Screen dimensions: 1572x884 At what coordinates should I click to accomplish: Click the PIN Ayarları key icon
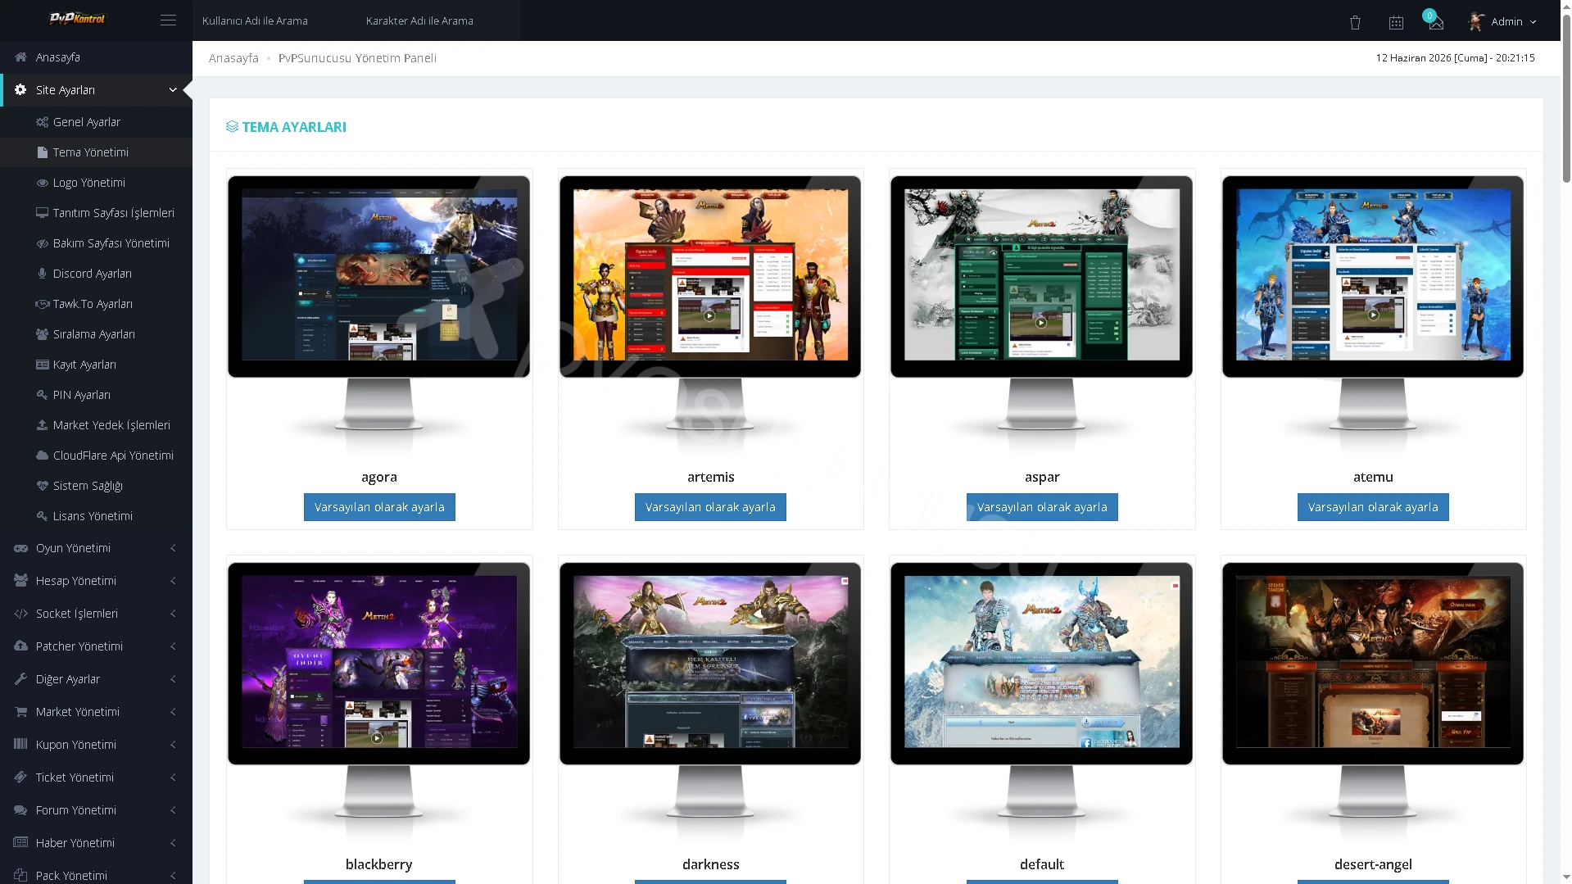click(43, 395)
